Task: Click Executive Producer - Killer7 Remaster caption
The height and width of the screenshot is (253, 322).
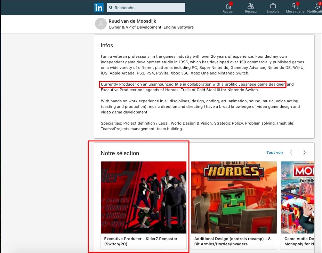Action: (x=141, y=241)
